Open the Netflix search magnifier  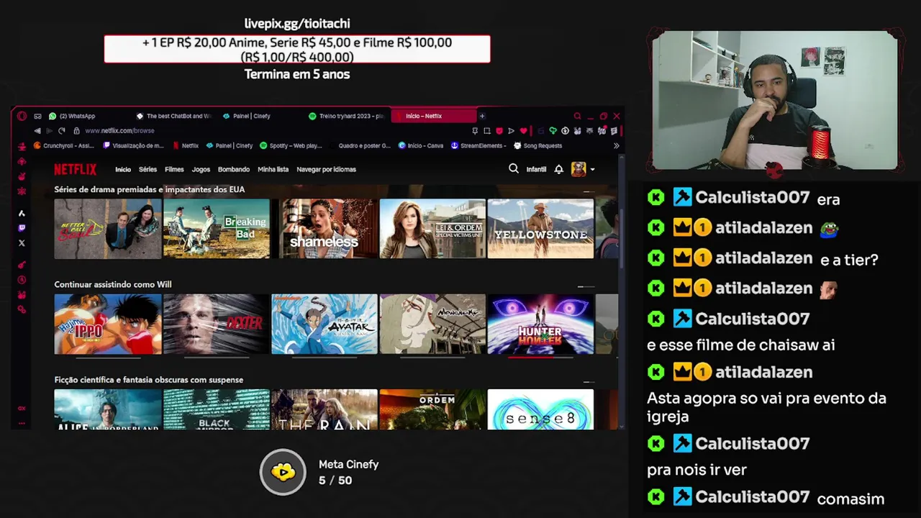[514, 168]
